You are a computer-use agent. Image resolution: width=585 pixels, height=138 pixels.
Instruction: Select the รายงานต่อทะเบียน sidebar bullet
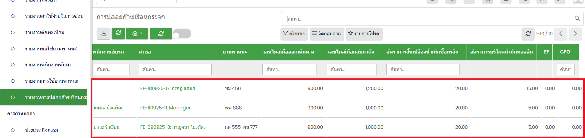(13, 33)
